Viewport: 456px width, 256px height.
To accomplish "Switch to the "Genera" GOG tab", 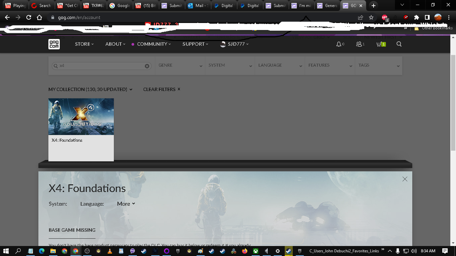I will [x=328, y=6].
